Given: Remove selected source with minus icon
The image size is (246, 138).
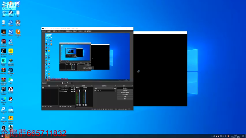Looking at the screenshot, I should pos(63,106).
